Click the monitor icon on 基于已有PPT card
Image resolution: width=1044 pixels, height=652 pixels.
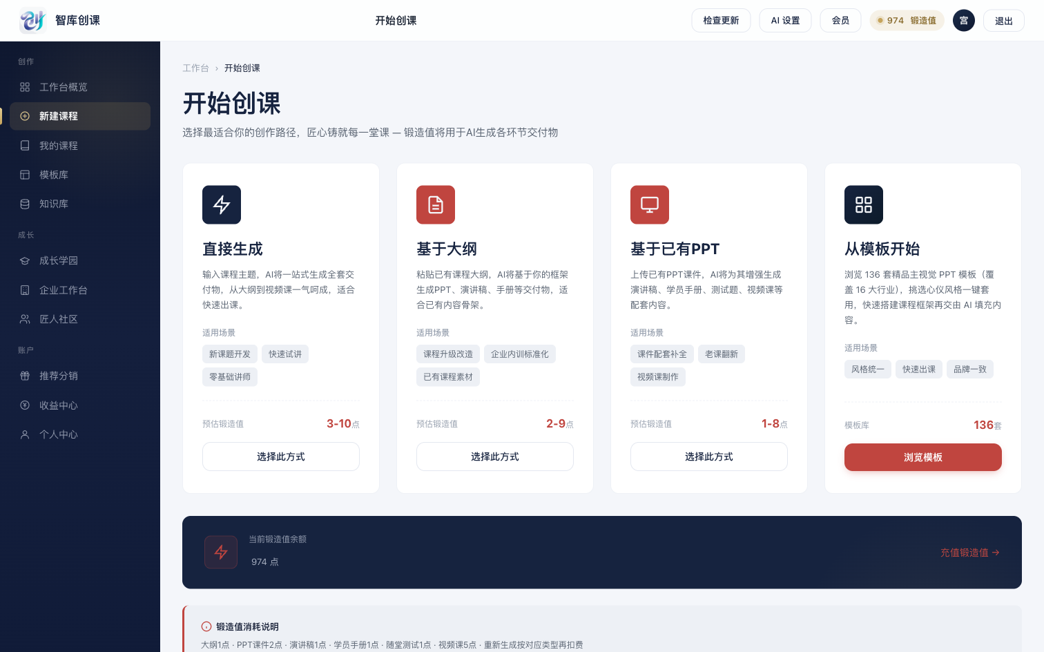[x=650, y=204]
